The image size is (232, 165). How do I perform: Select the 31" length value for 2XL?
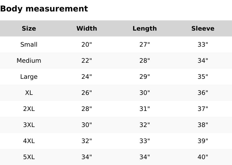[144, 109]
